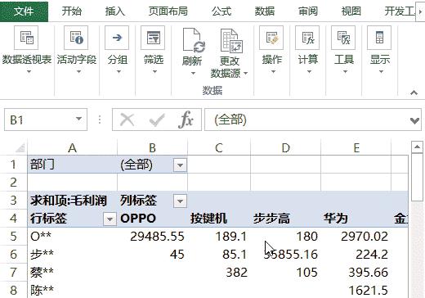Show more ribbon tabs with right arrow

point(420,11)
